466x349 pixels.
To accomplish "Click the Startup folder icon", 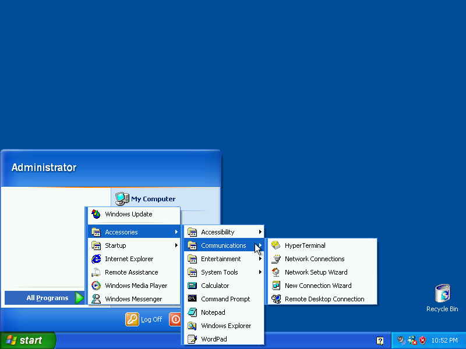I will coord(96,245).
